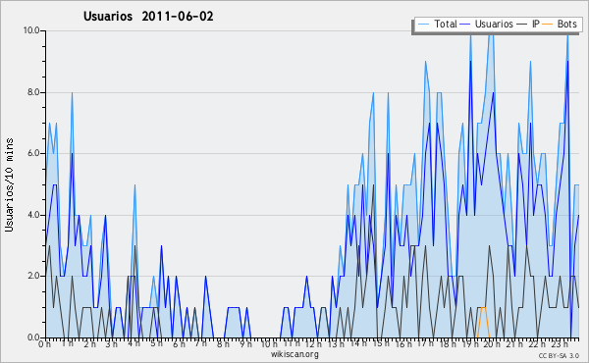The width and height of the screenshot is (589, 363).
Task: Click the x-axis label '0 h'
Action: (x=45, y=344)
